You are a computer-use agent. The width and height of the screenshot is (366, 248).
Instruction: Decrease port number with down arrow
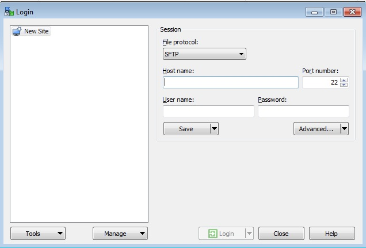click(x=344, y=85)
